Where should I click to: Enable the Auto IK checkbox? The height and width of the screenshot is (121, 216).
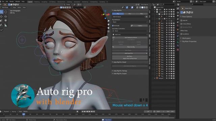(182, 21)
